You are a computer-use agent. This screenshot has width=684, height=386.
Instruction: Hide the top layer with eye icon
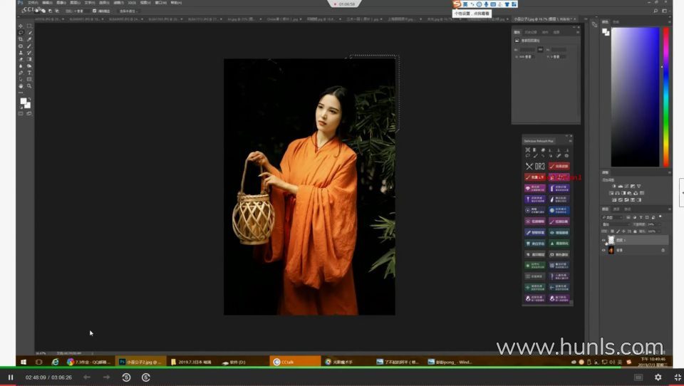pyautogui.click(x=603, y=241)
